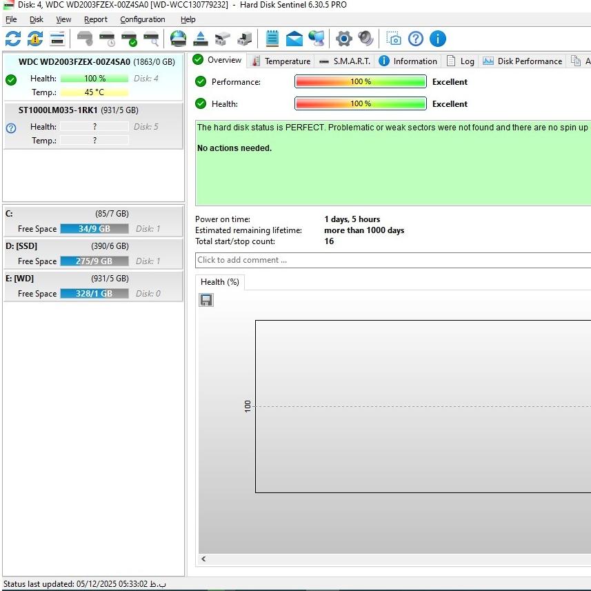This screenshot has height=591, width=591.
Task: Open the blue notepad report icon
Action: point(272,39)
